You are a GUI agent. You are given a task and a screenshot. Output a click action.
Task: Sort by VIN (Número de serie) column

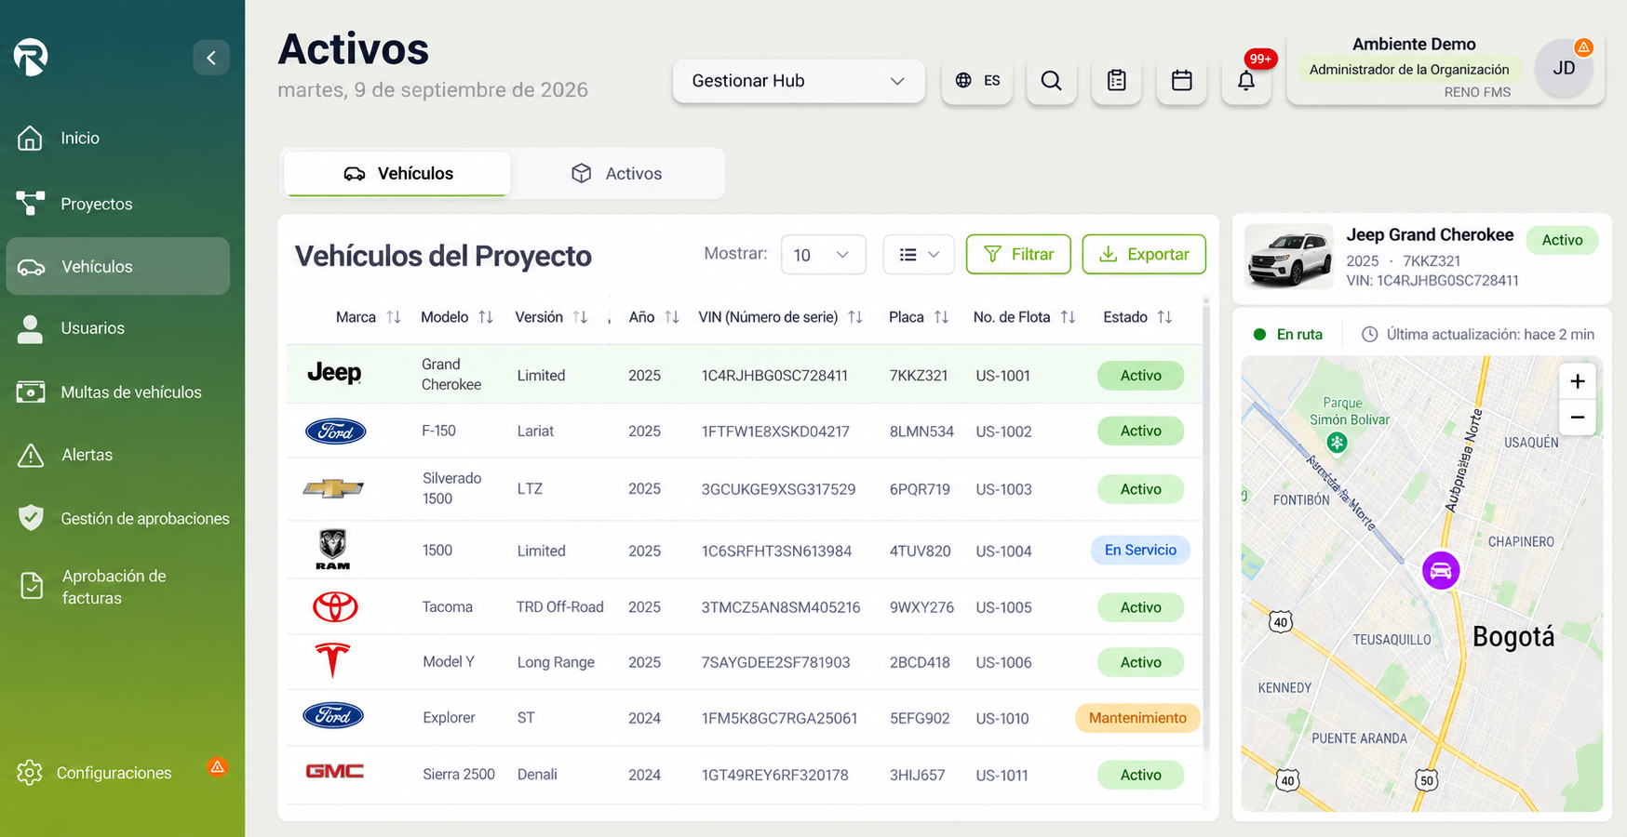click(855, 317)
